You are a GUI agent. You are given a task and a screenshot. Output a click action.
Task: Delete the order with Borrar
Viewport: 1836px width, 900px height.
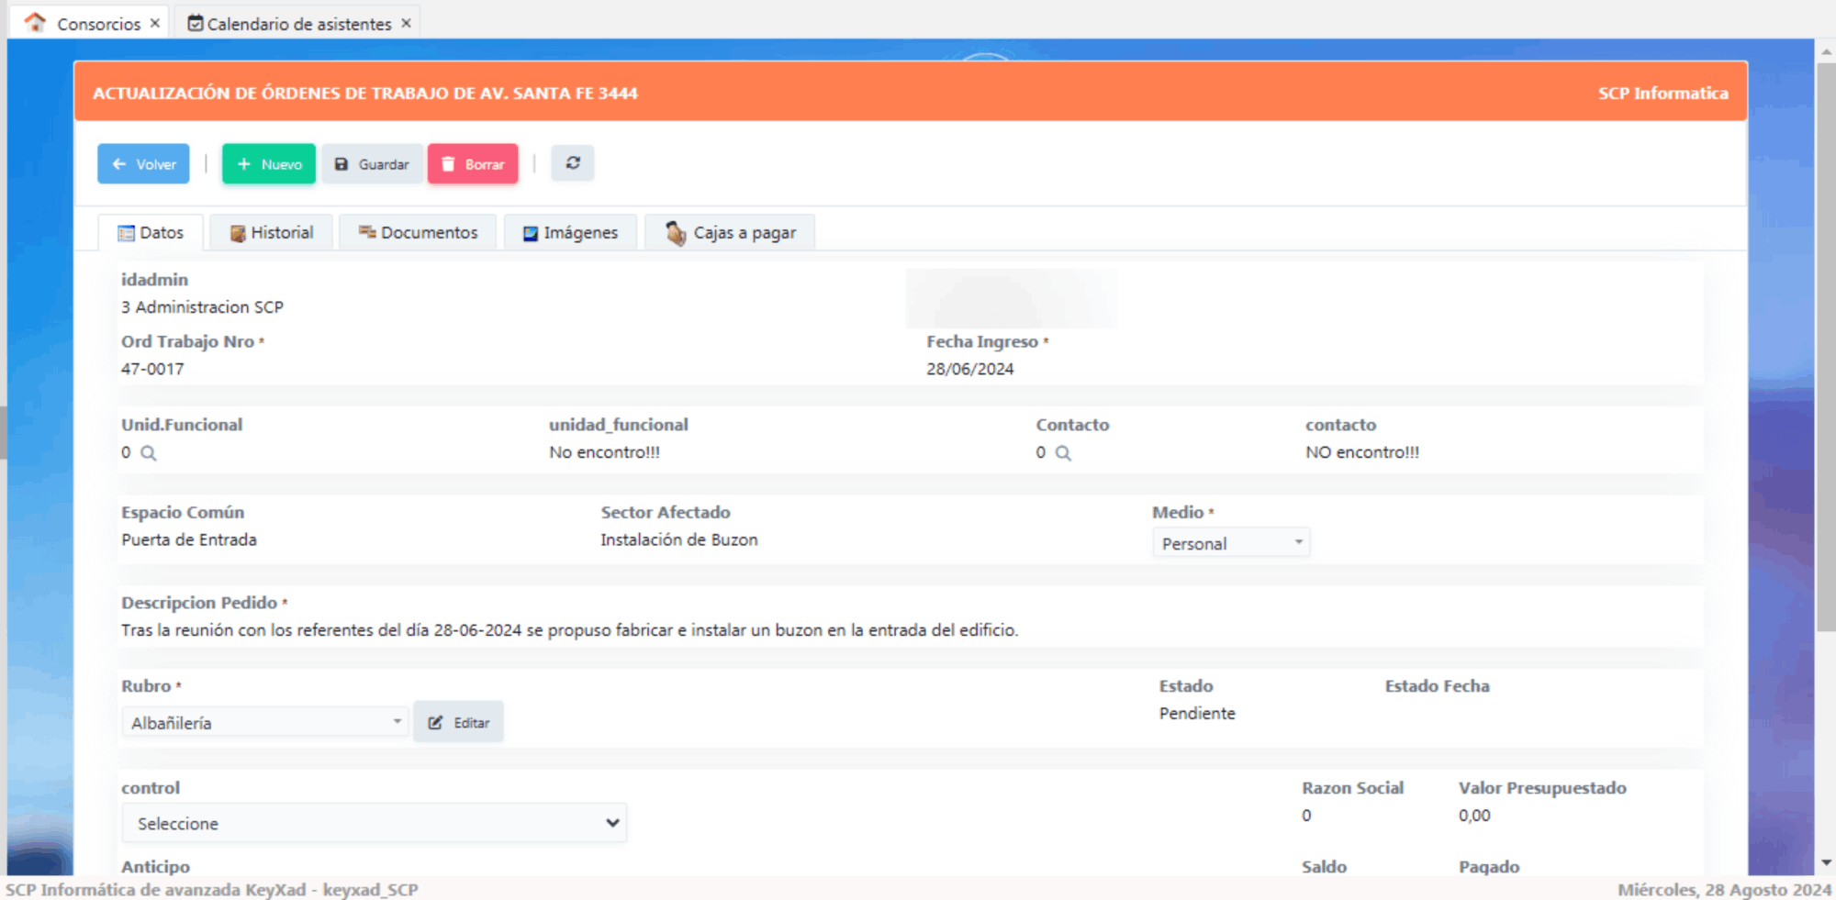(473, 164)
